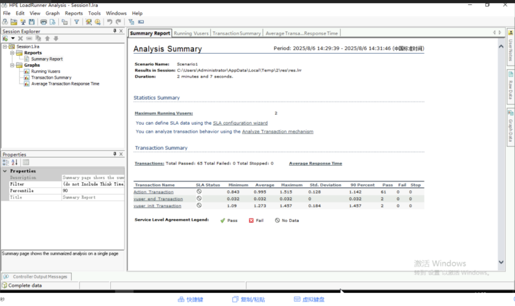Click the Redo toolbar icon

tap(118, 22)
